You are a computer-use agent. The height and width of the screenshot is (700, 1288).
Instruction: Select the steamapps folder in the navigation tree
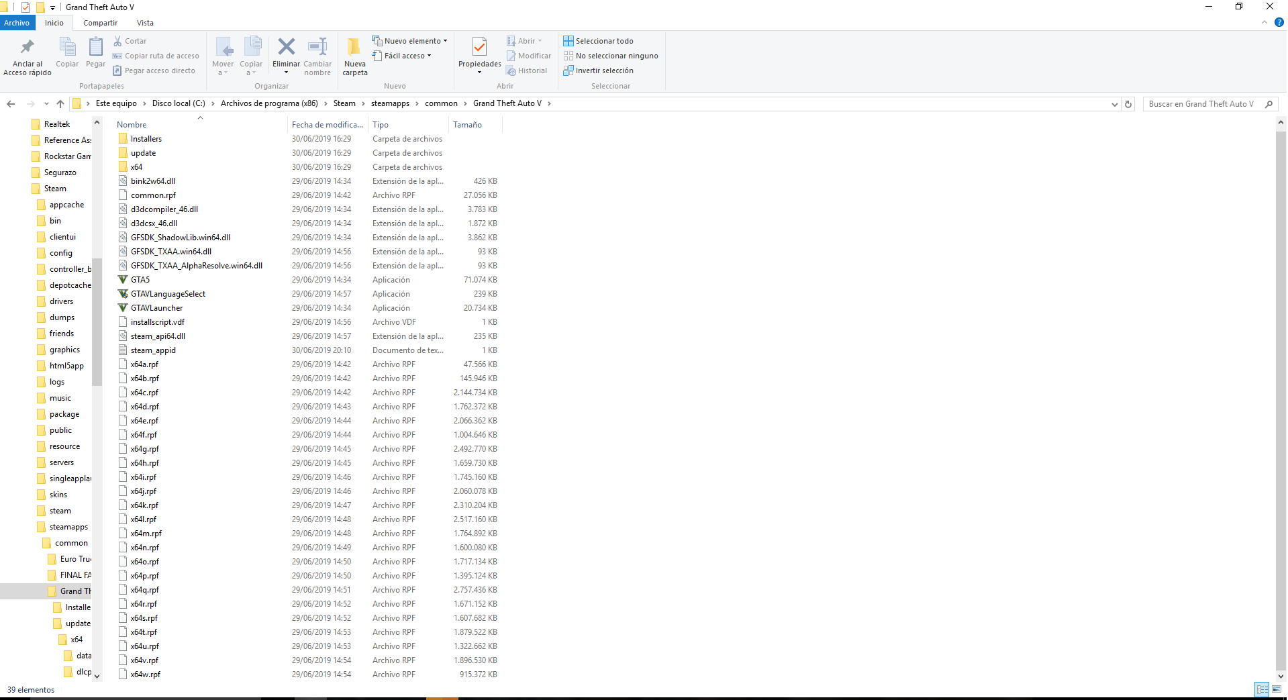coord(63,527)
